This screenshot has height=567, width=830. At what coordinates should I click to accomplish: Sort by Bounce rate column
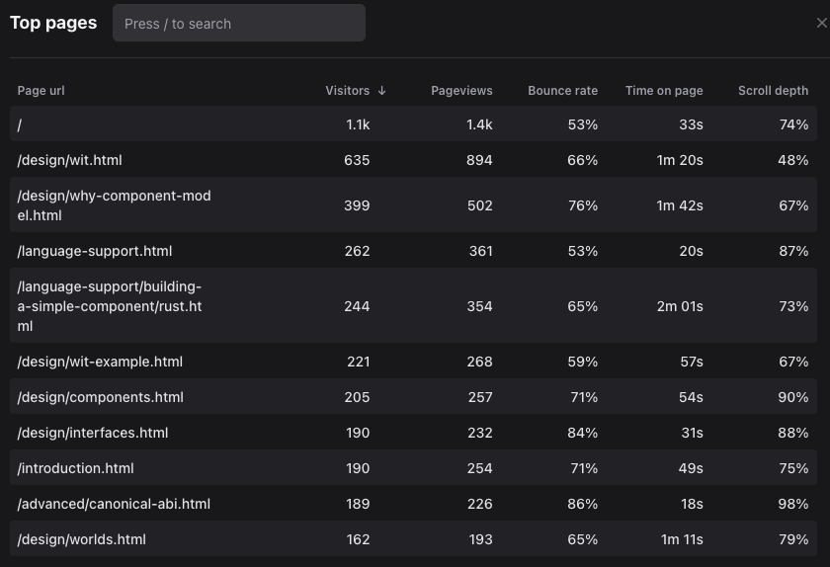tap(562, 91)
